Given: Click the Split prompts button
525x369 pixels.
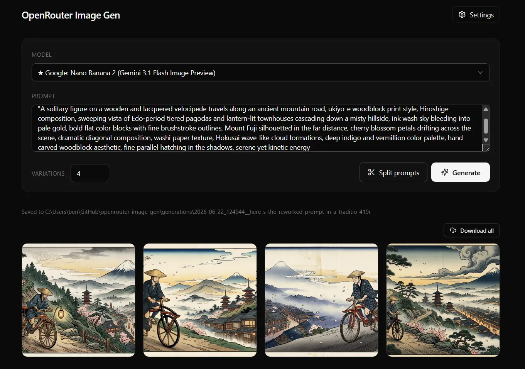Looking at the screenshot, I should pyautogui.click(x=393, y=172).
